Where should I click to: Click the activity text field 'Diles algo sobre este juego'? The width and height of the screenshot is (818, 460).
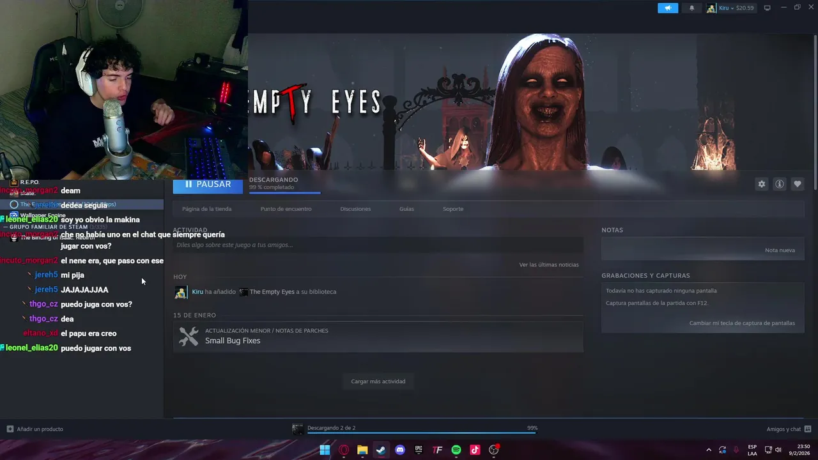click(x=378, y=245)
